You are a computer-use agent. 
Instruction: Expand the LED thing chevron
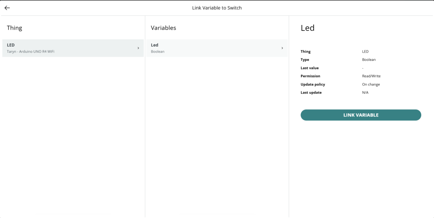[x=138, y=48]
